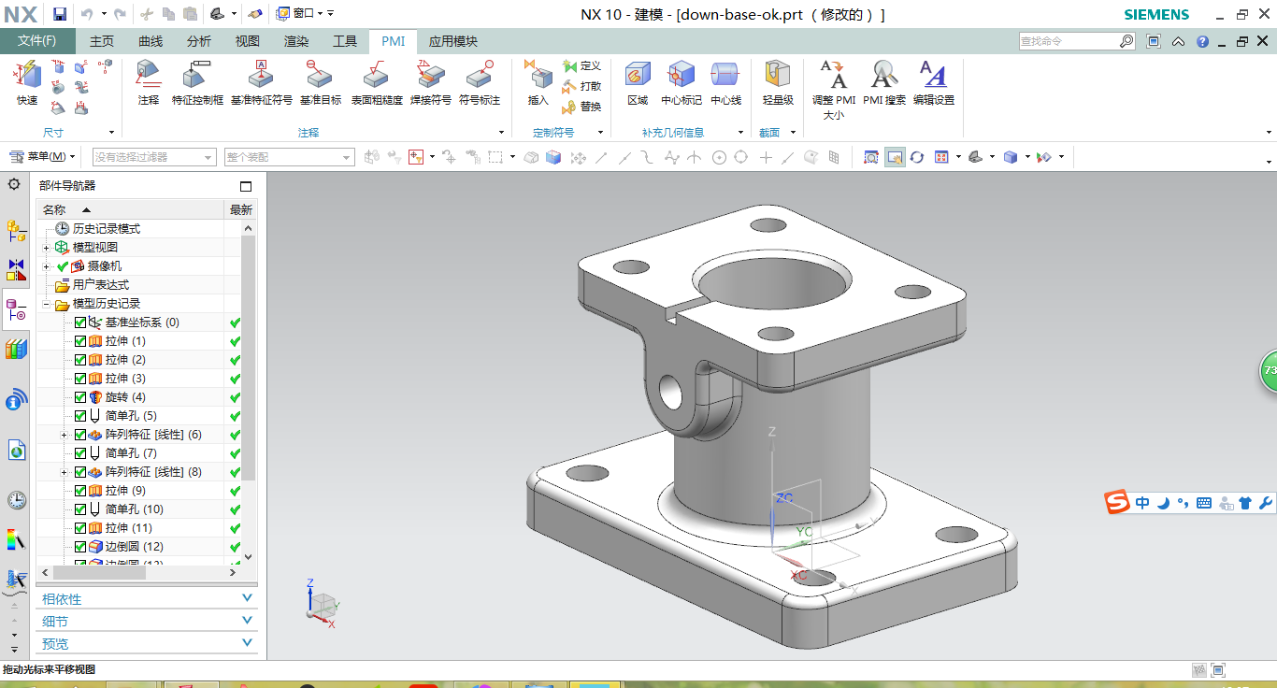Viewport: 1277px width, 688px height.
Task: Switch to the 视图 ribbon tab
Action: (x=248, y=41)
